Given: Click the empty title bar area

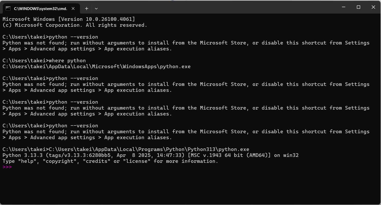Looking at the screenshot, I should [x=216, y=7].
